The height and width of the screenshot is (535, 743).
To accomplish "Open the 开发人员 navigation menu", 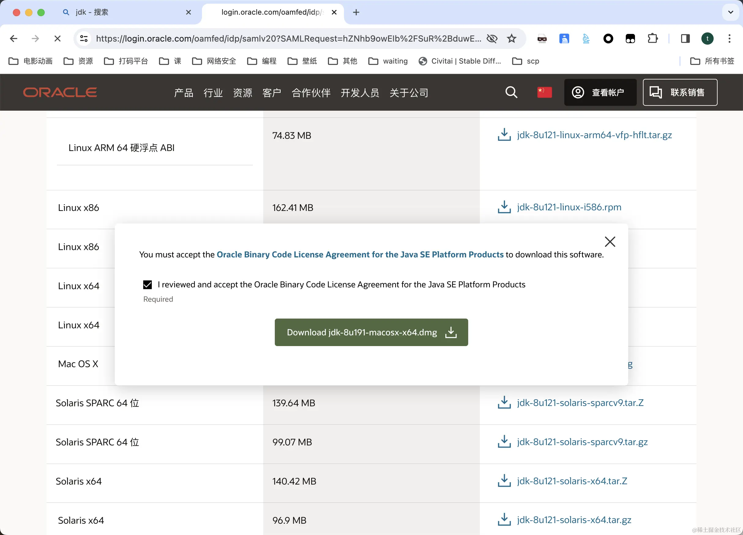I will click(360, 93).
